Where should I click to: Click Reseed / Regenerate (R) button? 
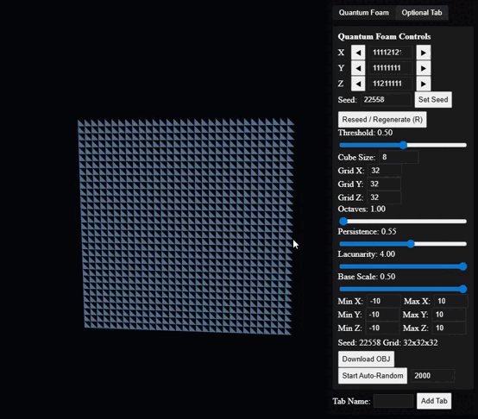point(382,119)
